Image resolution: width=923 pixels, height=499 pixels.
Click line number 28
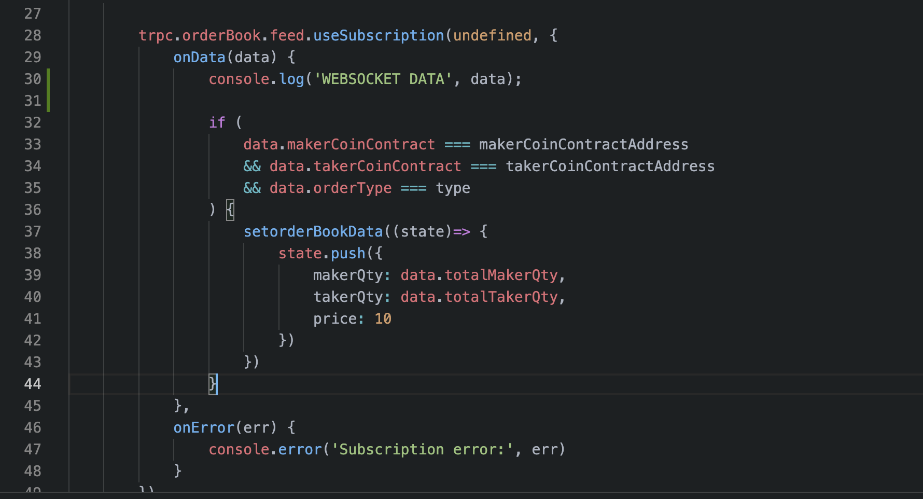click(x=33, y=35)
